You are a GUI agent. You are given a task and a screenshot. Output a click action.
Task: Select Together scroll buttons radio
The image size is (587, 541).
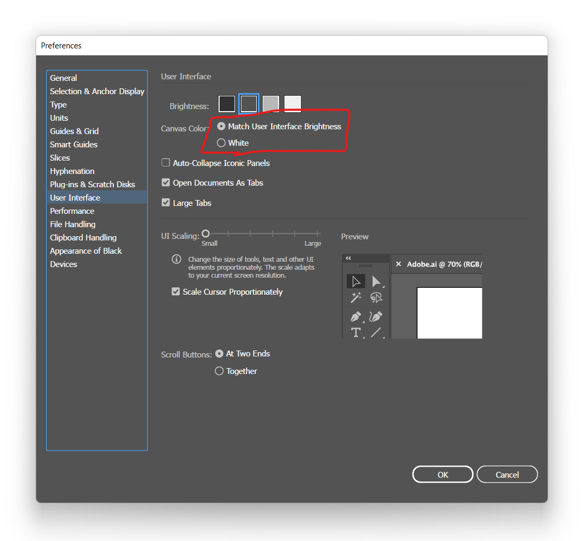click(x=220, y=371)
